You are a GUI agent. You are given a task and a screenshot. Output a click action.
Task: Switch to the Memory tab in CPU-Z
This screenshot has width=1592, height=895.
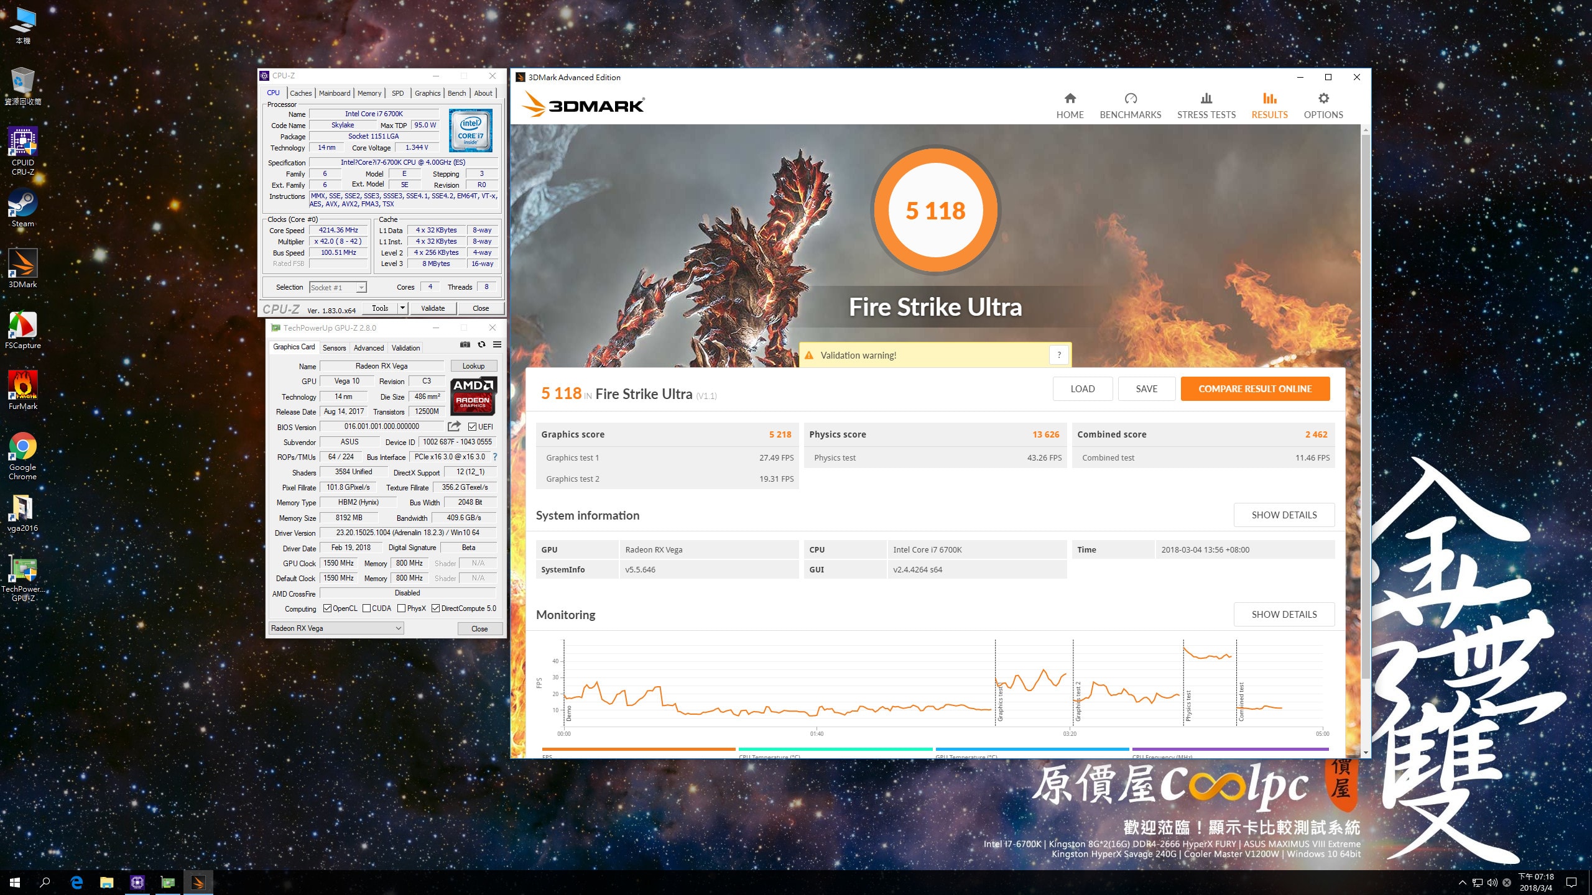coord(369,93)
